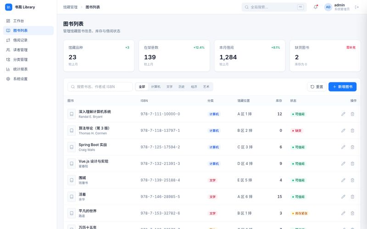367x229 pixels.
Task: Filter books by 计算机 category tab
Action: point(156,87)
